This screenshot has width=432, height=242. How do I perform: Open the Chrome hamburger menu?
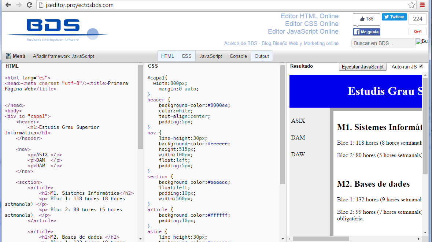click(422, 5)
